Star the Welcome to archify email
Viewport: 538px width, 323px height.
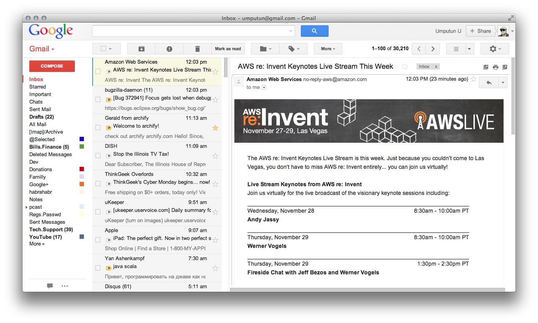(215, 128)
